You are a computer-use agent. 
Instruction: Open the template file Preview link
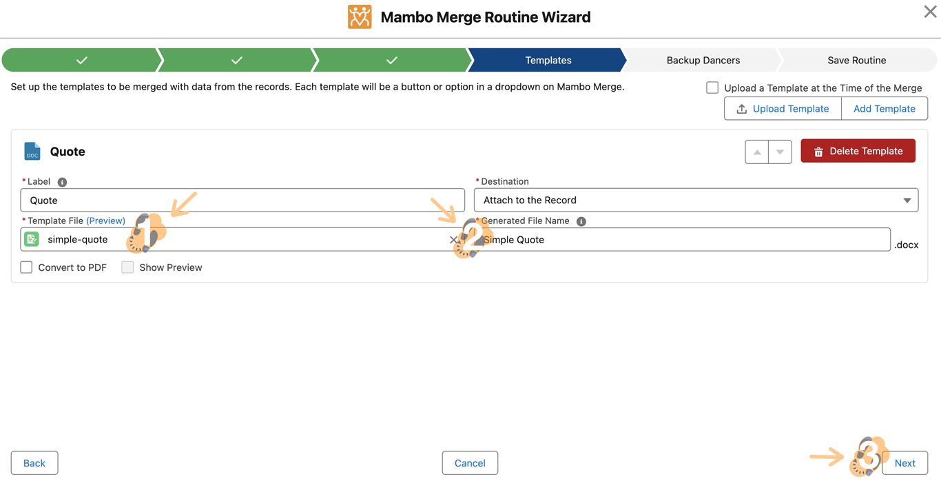[x=105, y=221]
